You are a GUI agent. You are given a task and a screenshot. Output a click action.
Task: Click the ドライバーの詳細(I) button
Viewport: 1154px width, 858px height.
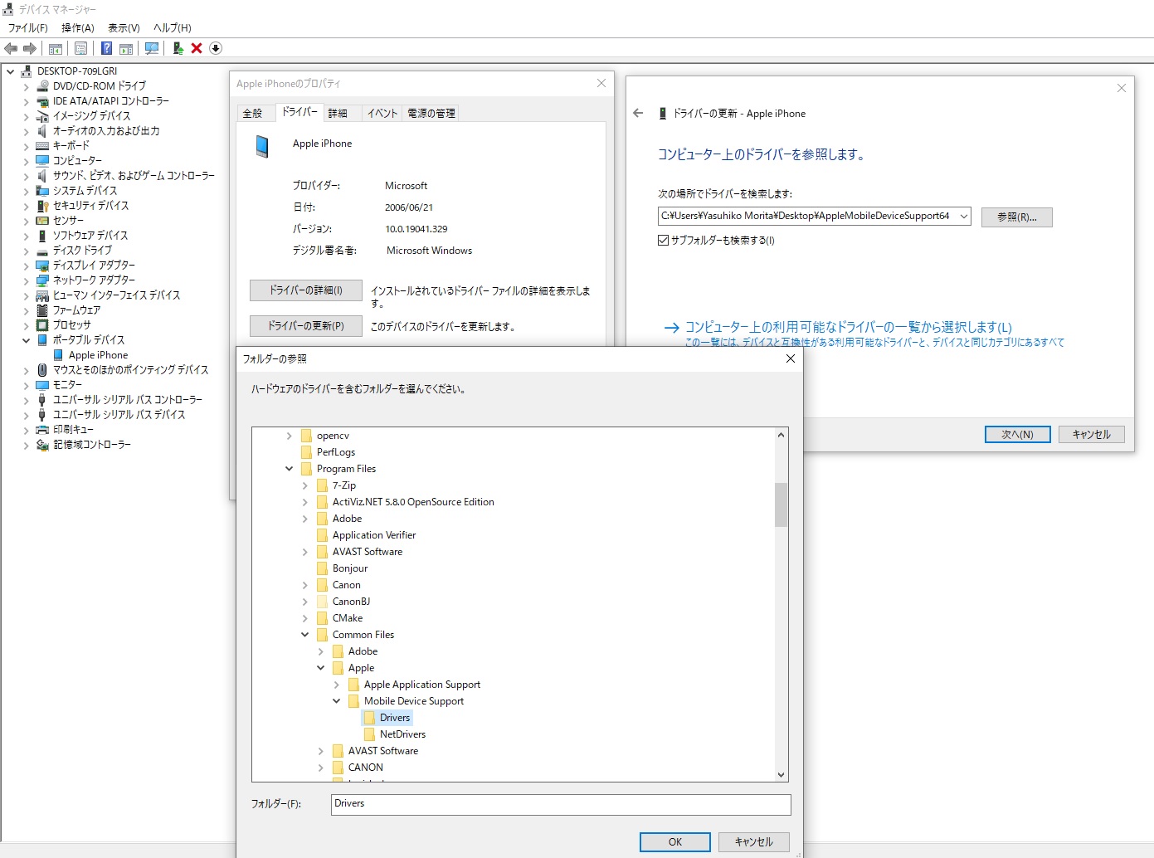tap(305, 290)
